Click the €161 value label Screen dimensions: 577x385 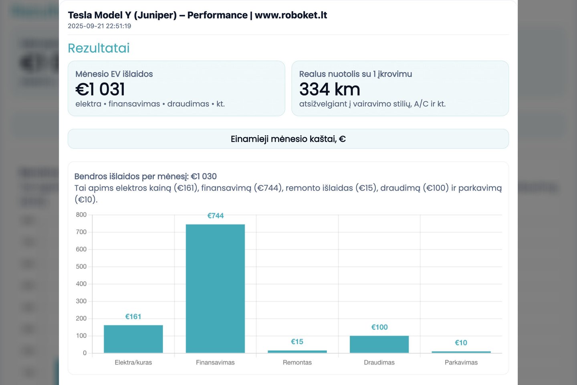pyautogui.click(x=133, y=317)
